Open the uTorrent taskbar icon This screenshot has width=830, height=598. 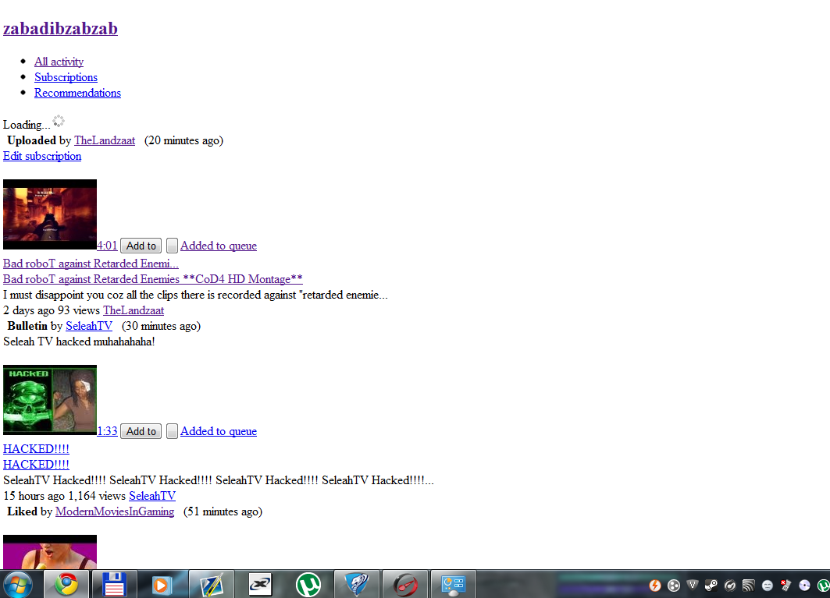[308, 585]
